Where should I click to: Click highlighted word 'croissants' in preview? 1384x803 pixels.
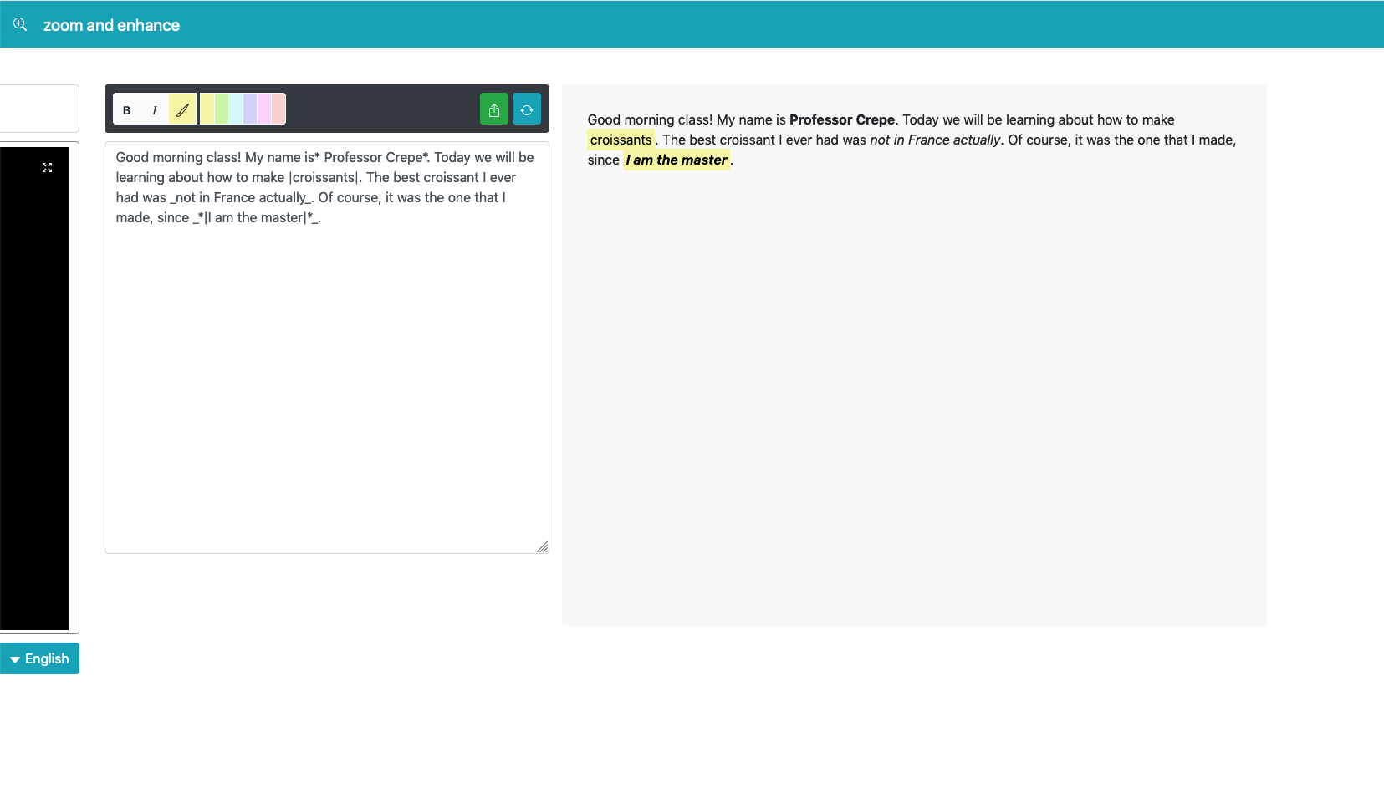(621, 140)
